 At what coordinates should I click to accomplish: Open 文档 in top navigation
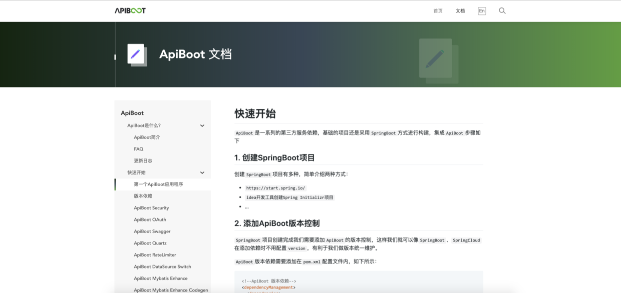[460, 10]
